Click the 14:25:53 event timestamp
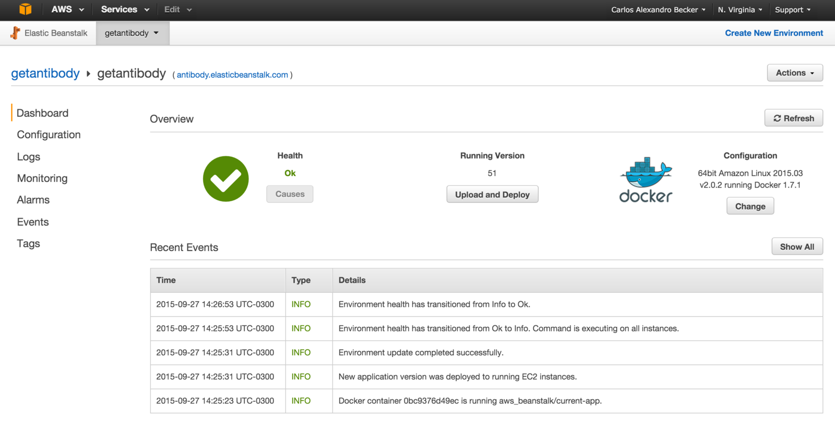 click(215, 328)
